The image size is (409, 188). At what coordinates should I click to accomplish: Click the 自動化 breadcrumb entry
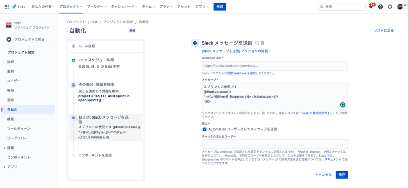(144, 22)
